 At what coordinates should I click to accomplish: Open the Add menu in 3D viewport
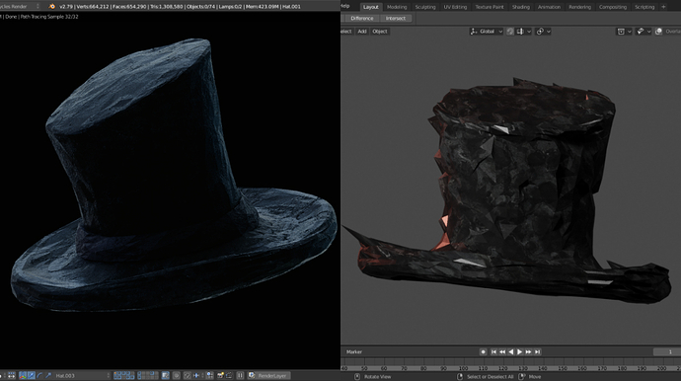click(x=362, y=32)
